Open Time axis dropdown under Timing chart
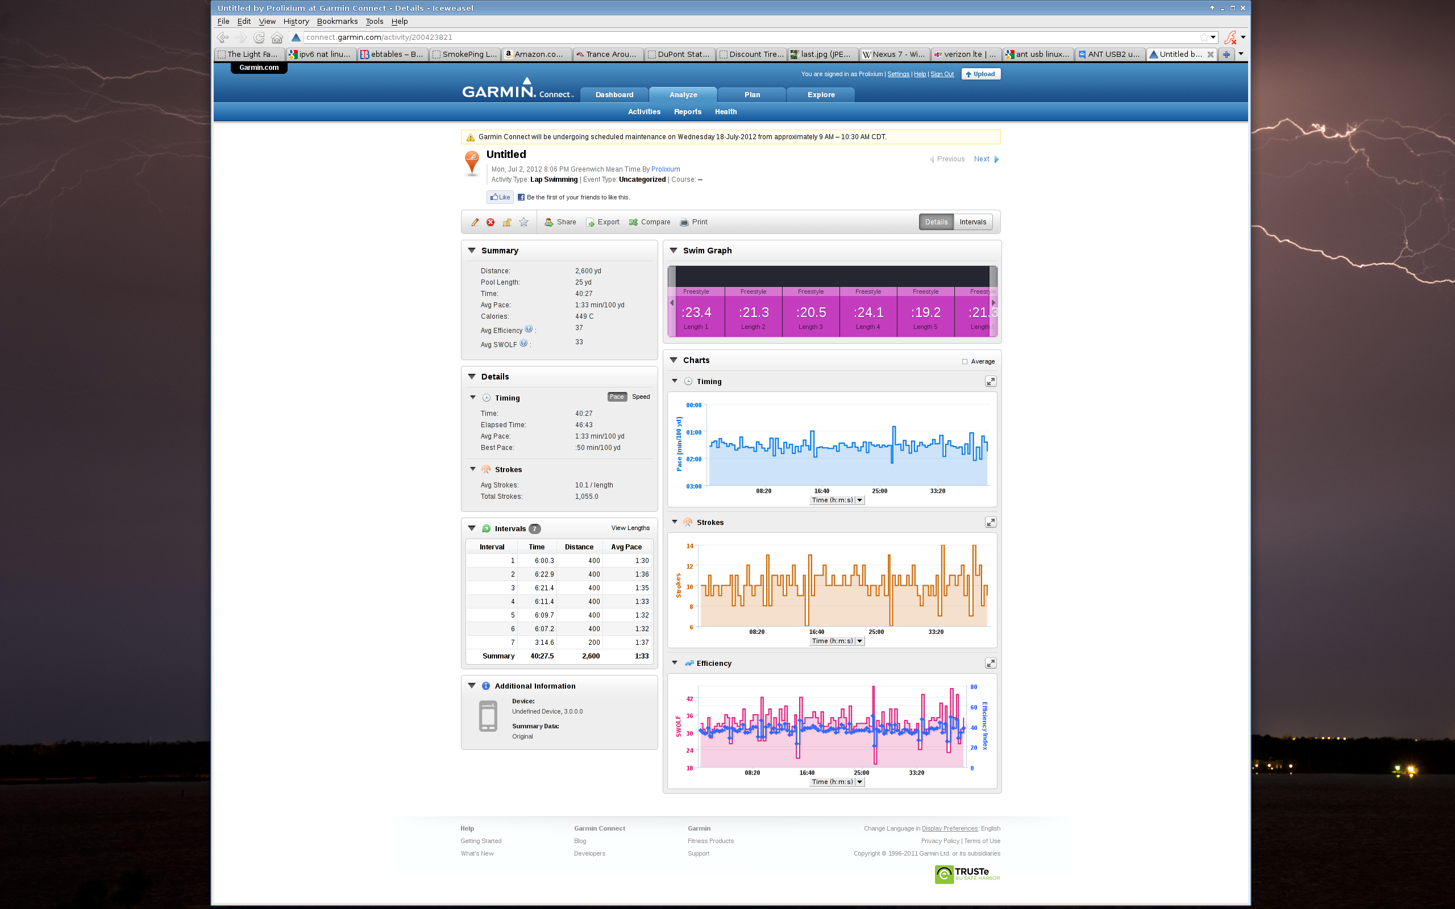This screenshot has height=909, width=1455. [x=838, y=500]
